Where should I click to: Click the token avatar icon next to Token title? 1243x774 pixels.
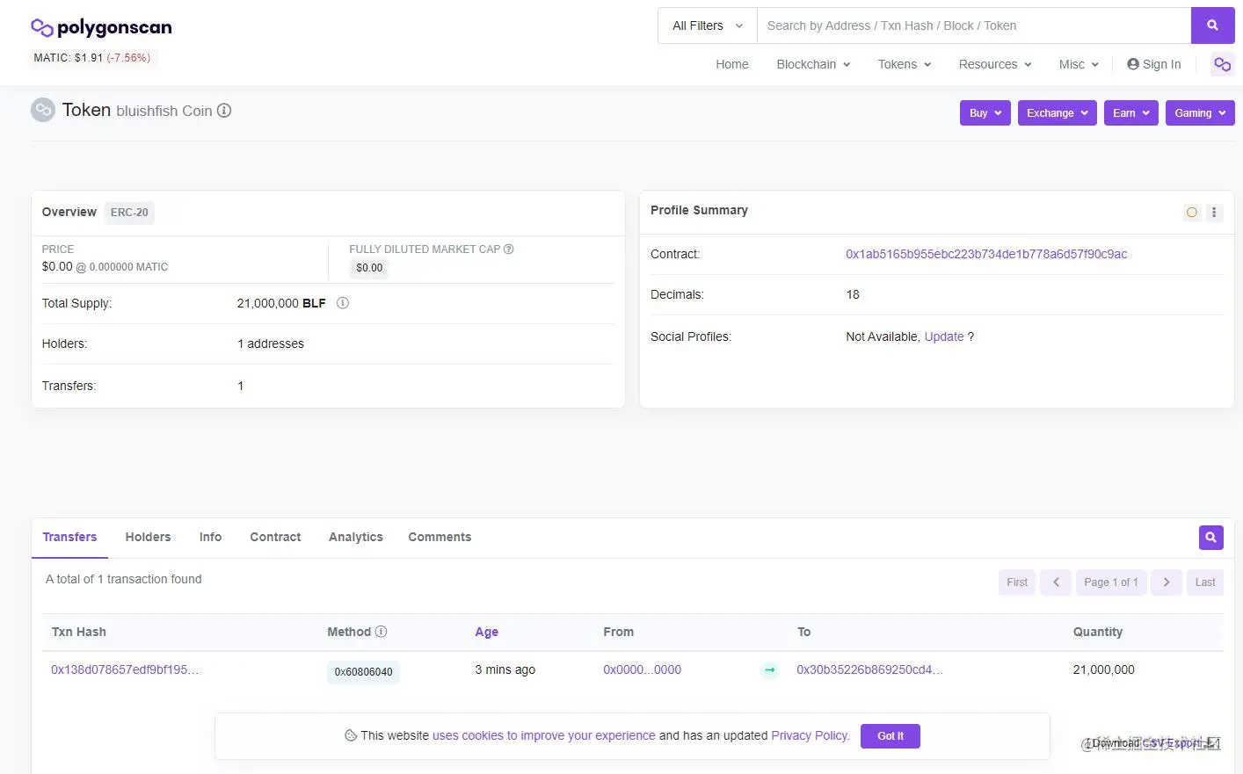pyautogui.click(x=43, y=110)
